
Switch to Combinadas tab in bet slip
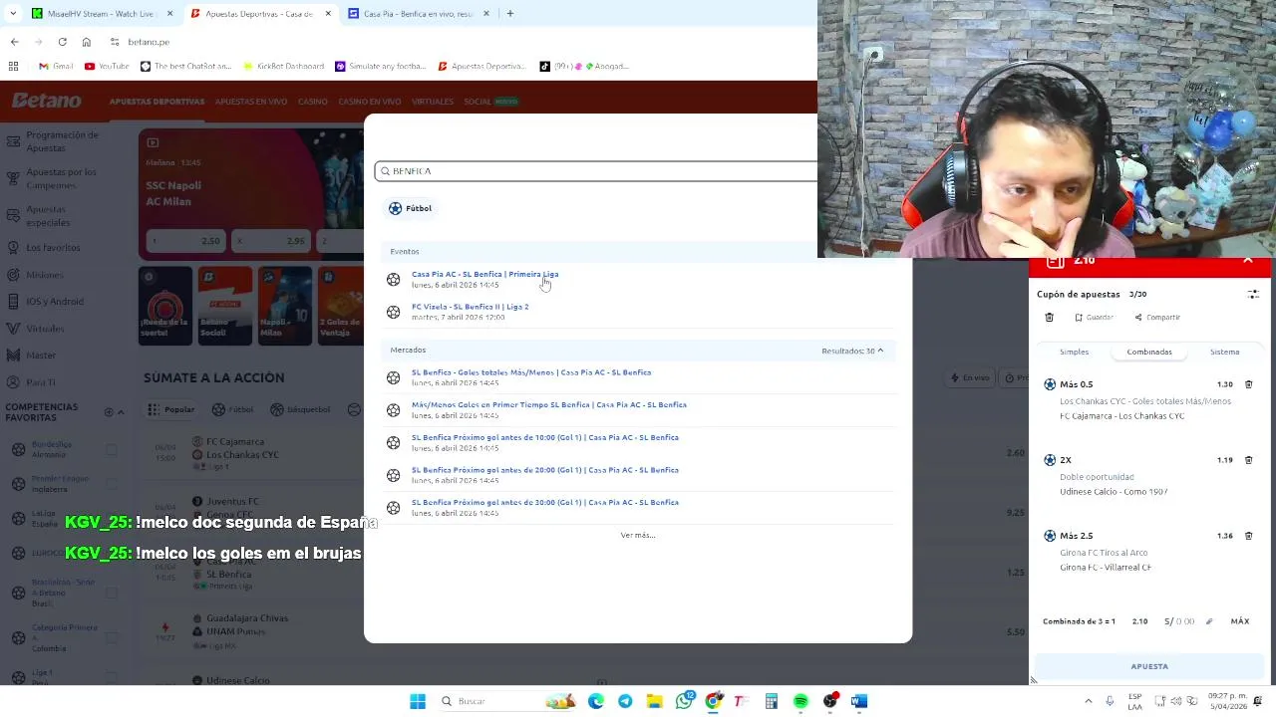click(1149, 352)
